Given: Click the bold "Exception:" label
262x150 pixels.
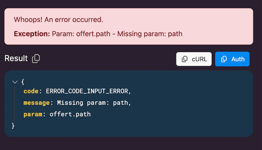Looking at the screenshot, I should tap(32, 34).
